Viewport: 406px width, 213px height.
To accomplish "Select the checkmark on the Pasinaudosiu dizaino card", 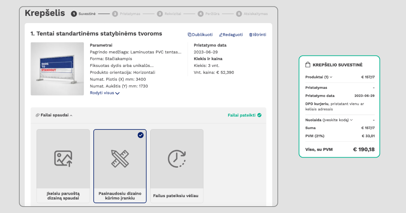I will [x=141, y=135].
